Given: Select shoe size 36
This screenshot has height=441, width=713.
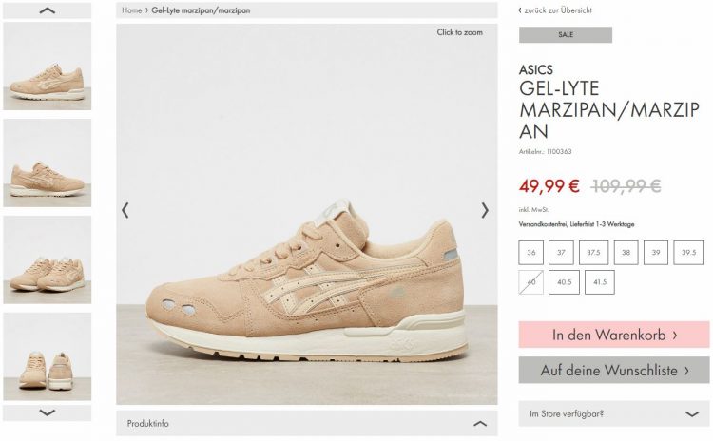Looking at the screenshot, I should pos(531,252).
